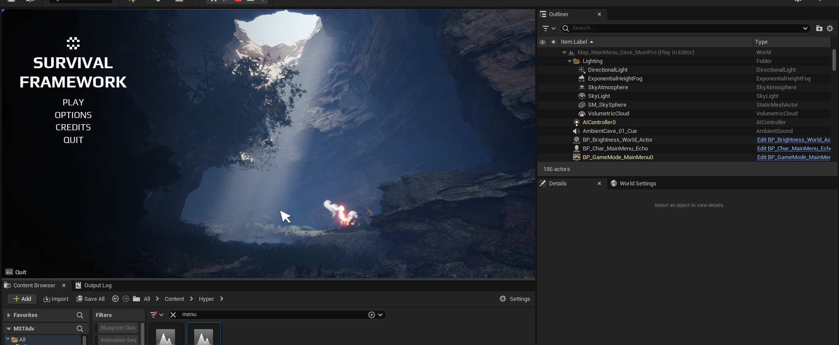
Task: Click PLAY in the game main menu
Action: [x=73, y=102]
